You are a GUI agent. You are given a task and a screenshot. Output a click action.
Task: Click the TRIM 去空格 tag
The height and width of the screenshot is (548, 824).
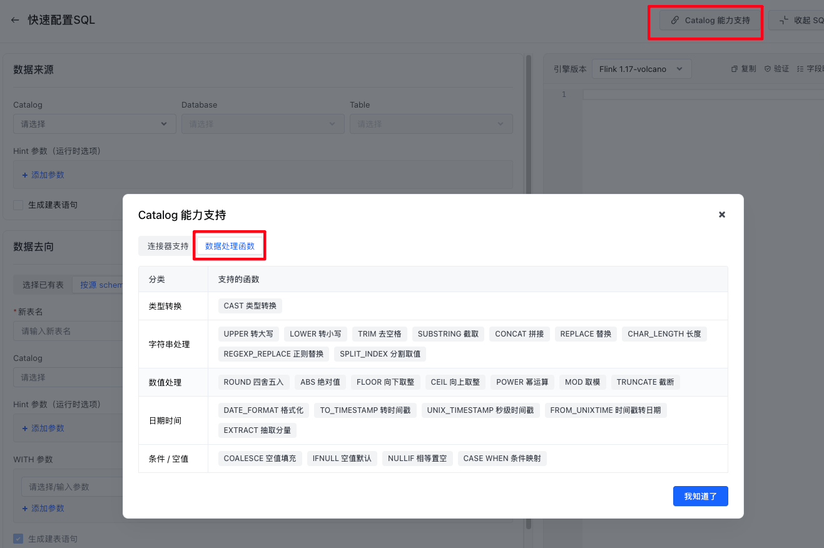pos(380,334)
